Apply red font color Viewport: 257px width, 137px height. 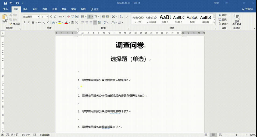(66, 23)
